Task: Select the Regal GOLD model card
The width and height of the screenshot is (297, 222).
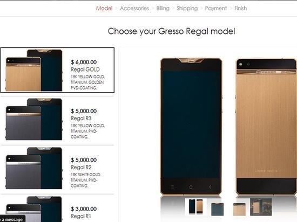Action: click(x=57, y=70)
